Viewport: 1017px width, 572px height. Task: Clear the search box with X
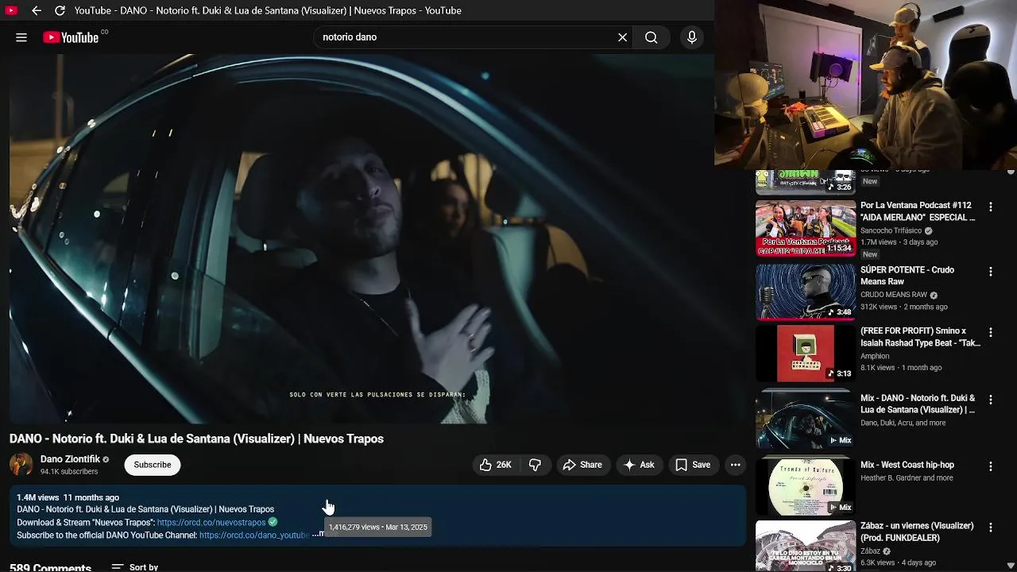[623, 37]
